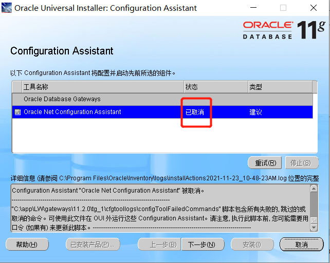Click the Oracle Universal Installer title bar icon
This screenshot has width=330, height=263.
tap(7, 8)
